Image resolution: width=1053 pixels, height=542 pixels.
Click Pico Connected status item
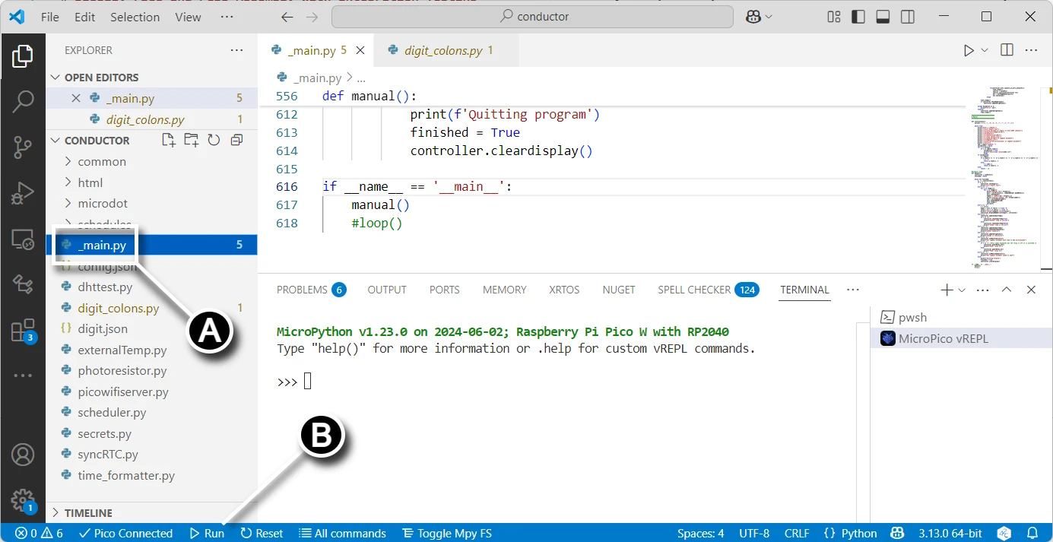tap(125, 533)
